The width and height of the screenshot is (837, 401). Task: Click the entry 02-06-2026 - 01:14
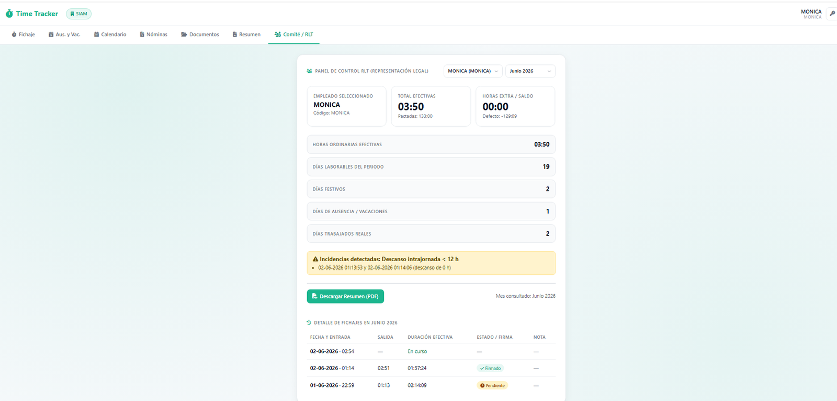332,369
